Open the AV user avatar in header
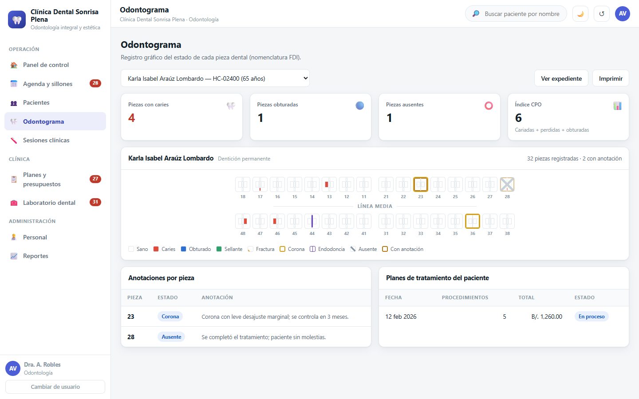This screenshot has width=639, height=399. (x=623, y=14)
